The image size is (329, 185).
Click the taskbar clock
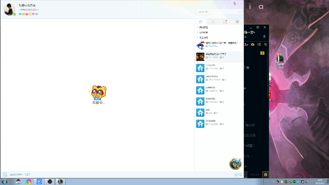click(x=320, y=182)
